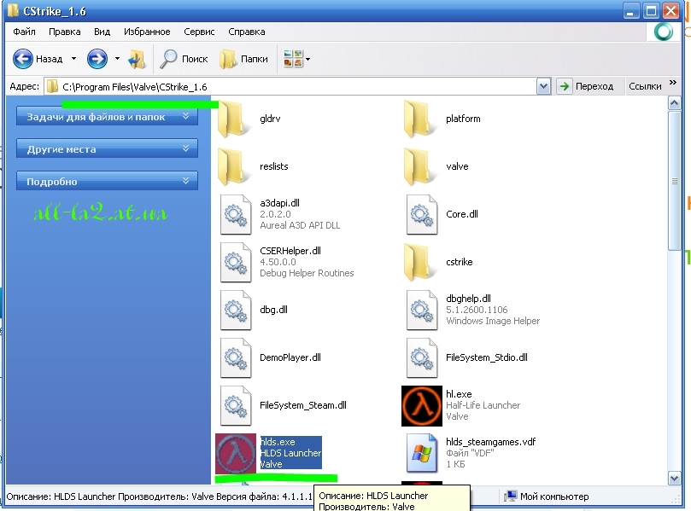This screenshot has width=691, height=511.
Task: Click the Назад back label
Action: (49, 59)
